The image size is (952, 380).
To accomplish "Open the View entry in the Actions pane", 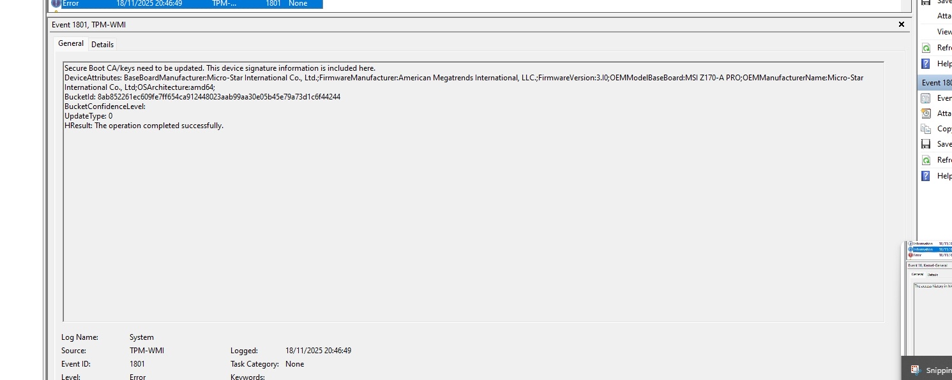I will pos(944,32).
